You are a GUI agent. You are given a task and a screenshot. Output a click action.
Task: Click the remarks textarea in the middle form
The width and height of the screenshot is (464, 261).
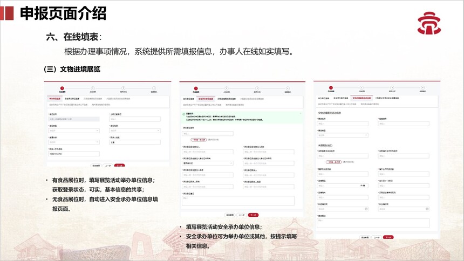[238, 201]
